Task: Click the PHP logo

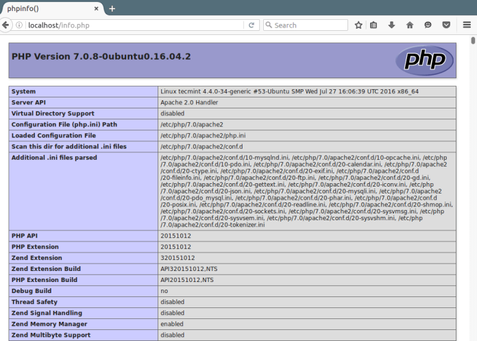Action: tap(424, 60)
